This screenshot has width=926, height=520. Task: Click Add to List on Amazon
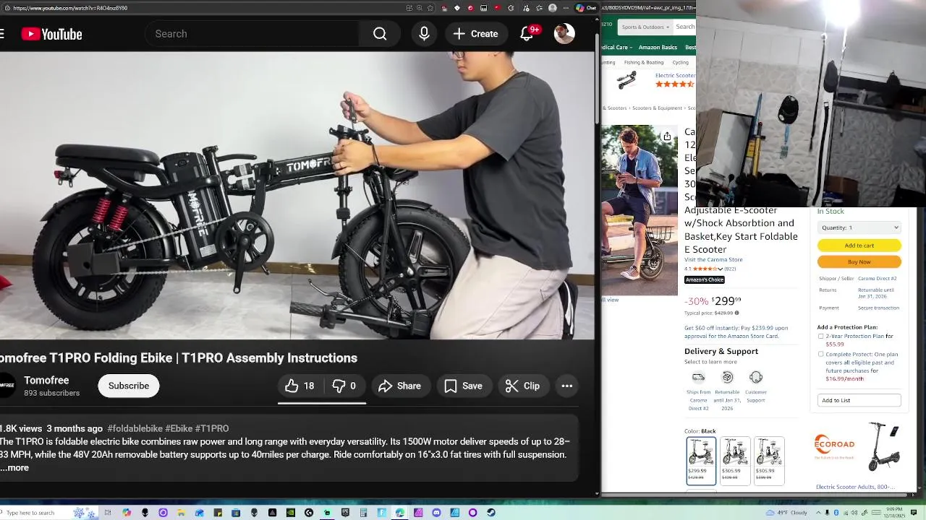(x=859, y=400)
